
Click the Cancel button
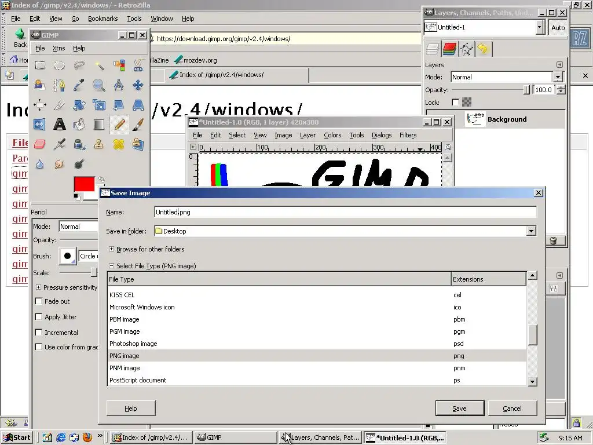[x=512, y=408]
